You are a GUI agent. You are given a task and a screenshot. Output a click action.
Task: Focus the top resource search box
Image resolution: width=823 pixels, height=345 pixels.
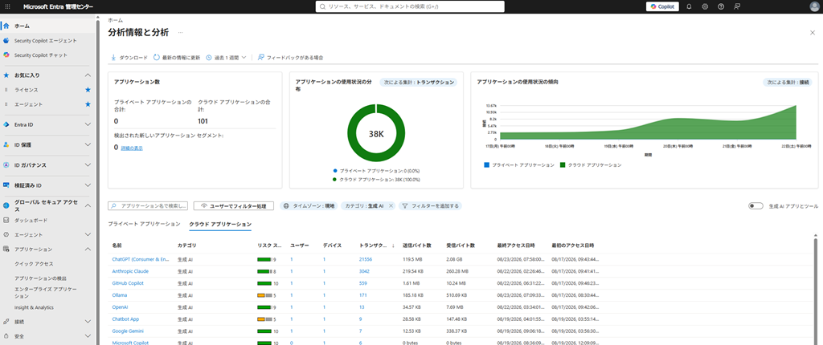[x=410, y=6]
